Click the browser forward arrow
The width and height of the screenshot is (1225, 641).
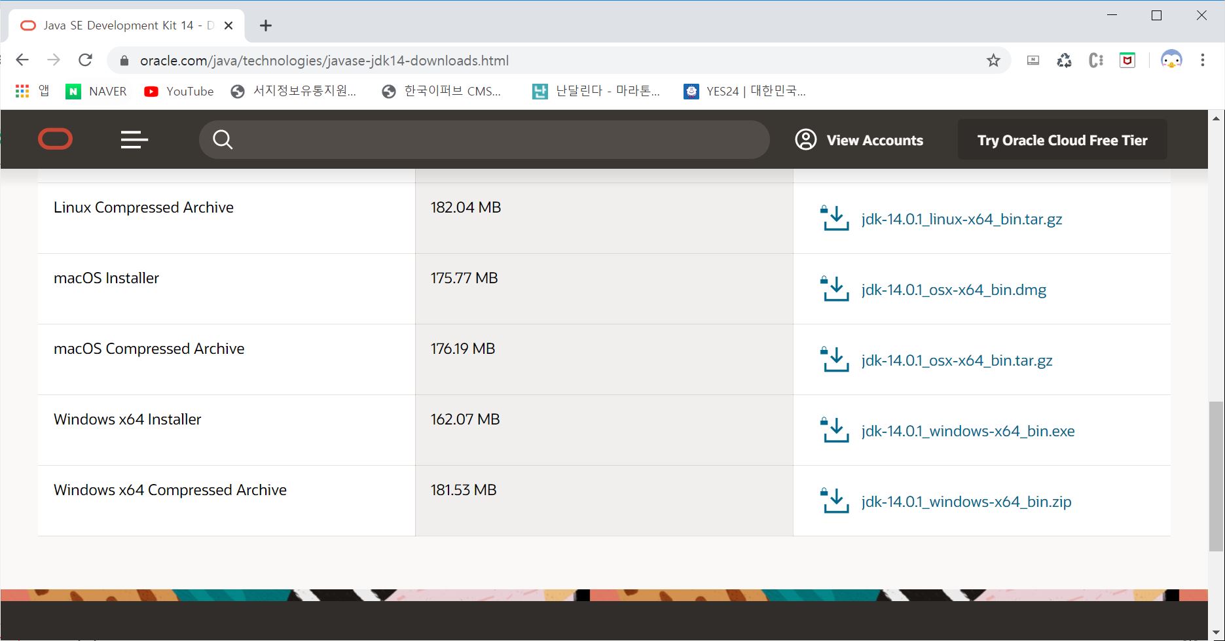pyautogui.click(x=54, y=60)
